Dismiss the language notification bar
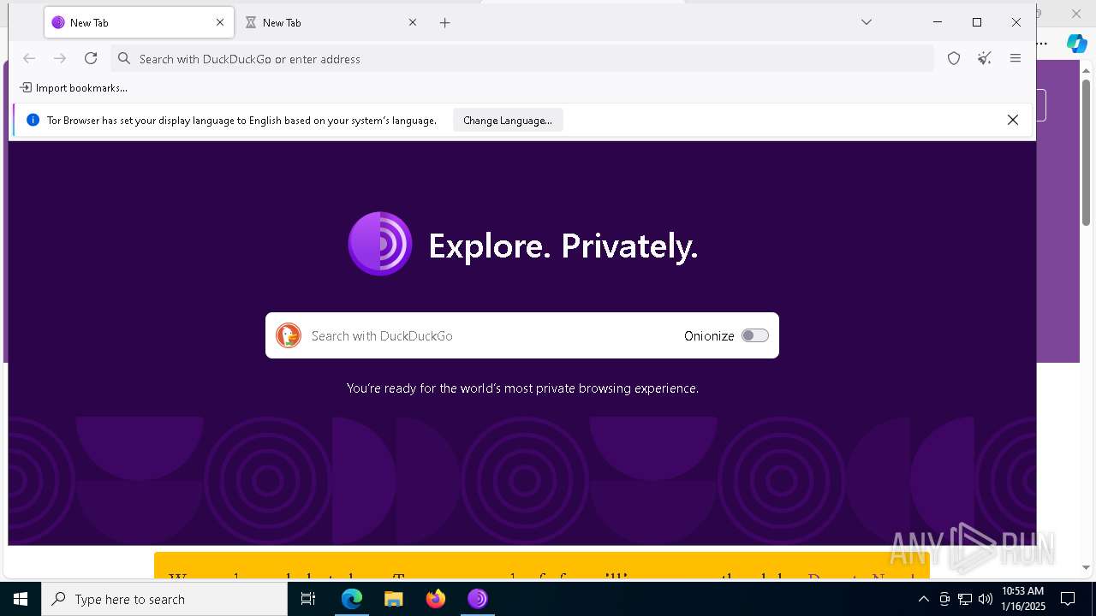 (x=1013, y=121)
